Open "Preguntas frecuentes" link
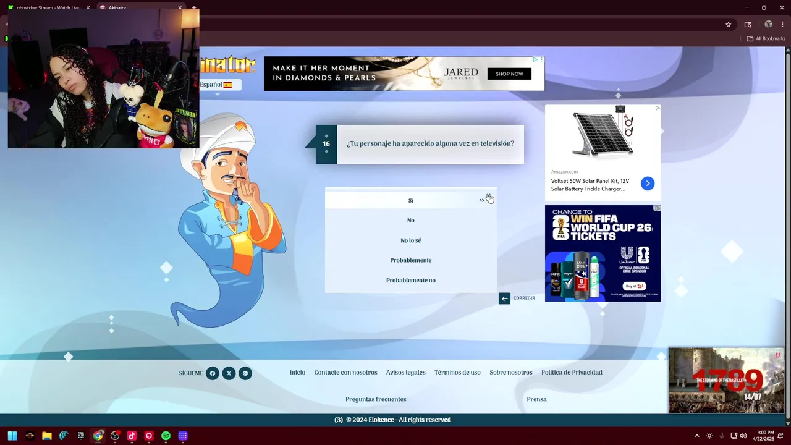Viewport: 791px width, 445px height. [376, 399]
